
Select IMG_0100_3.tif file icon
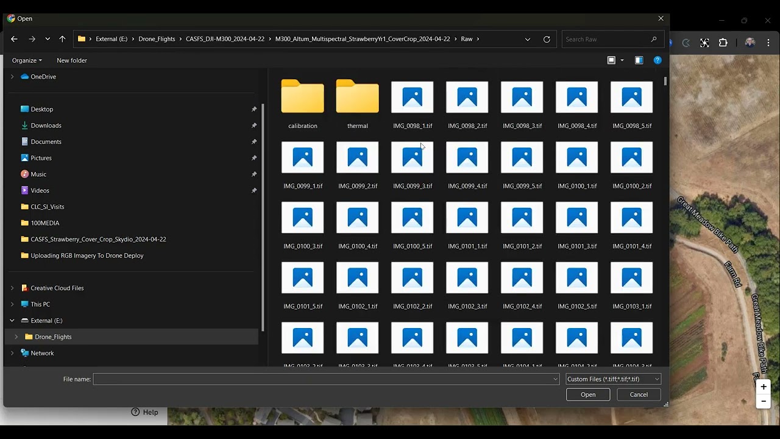(303, 218)
